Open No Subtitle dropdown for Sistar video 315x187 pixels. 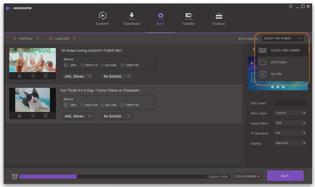[117, 76]
